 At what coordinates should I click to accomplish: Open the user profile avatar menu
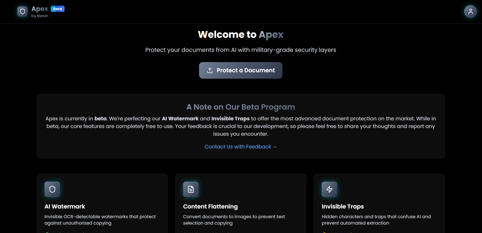(x=470, y=11)
